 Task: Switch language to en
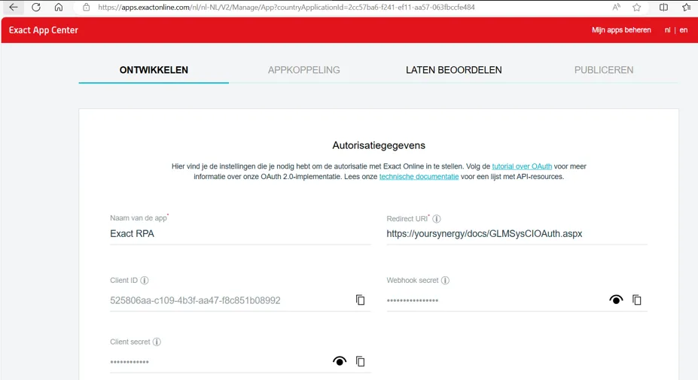point(683,30)
